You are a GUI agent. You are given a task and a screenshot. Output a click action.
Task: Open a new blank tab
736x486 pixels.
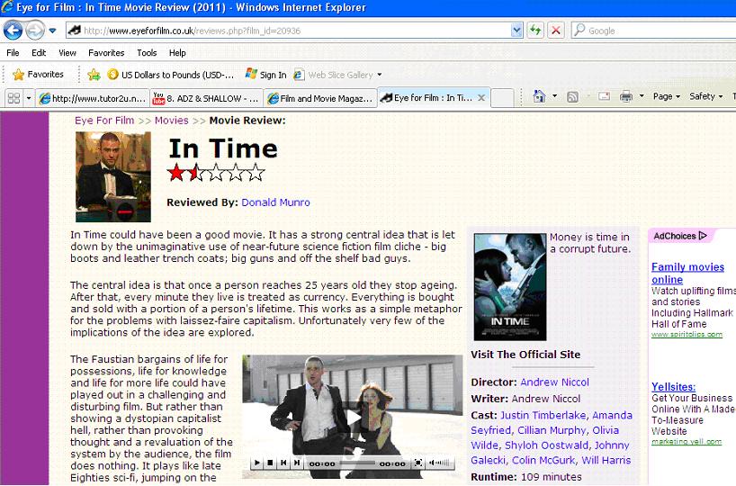[x=502, y=98]
